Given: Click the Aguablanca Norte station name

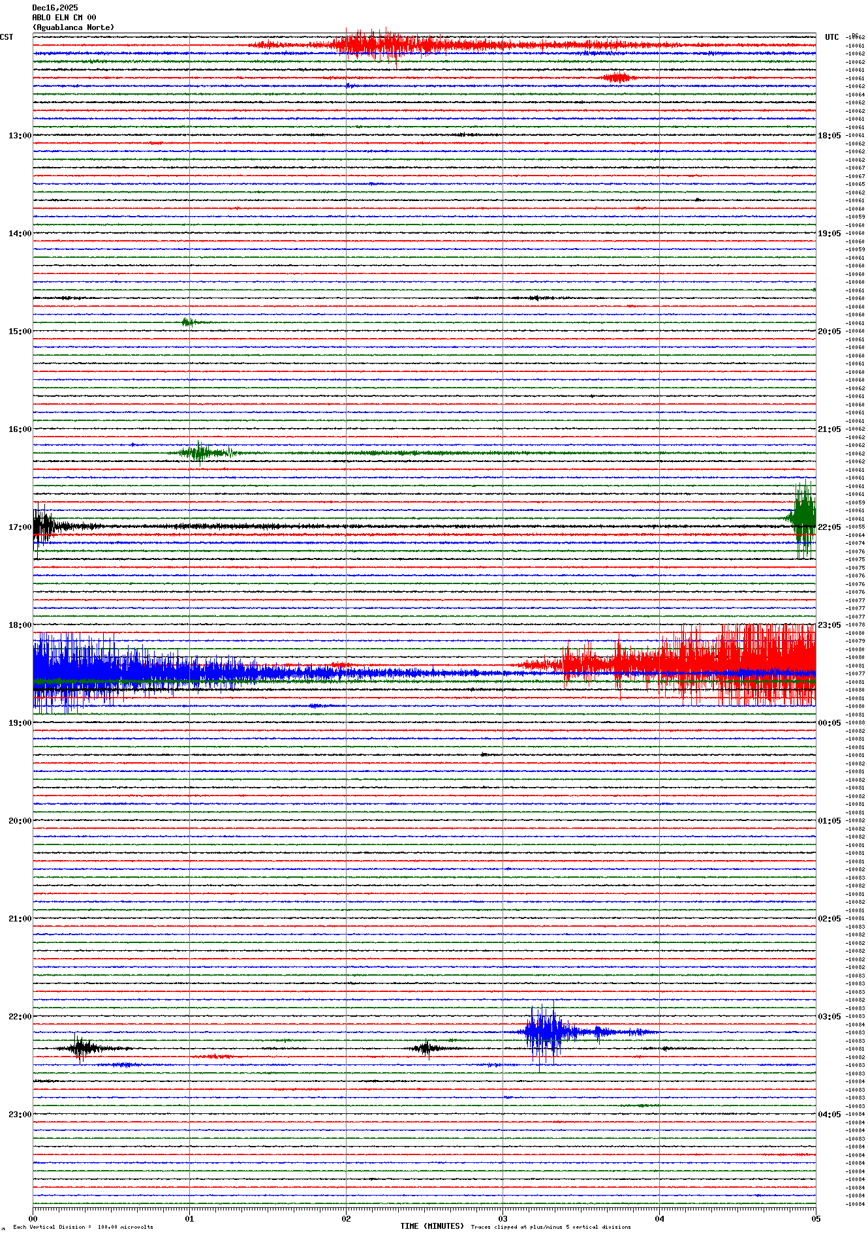Looking at the screenshot, I should [x=73, y=27].
